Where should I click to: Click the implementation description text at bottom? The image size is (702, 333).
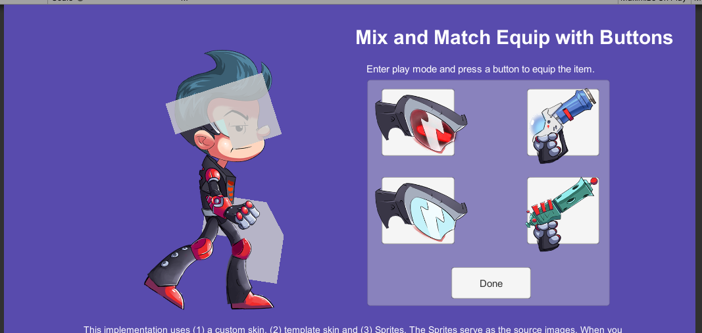(x=353, y=330)
